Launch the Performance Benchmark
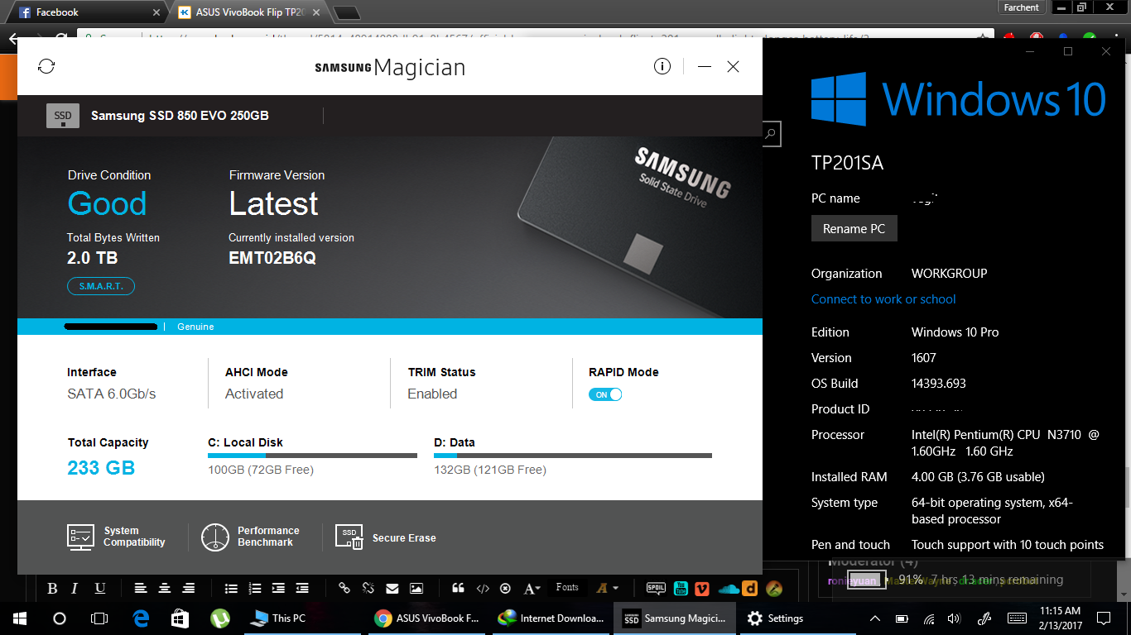The width and height of the screenshot is (1131, 635). 250,537
